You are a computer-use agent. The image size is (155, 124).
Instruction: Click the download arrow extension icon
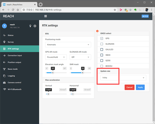(130, 10)
